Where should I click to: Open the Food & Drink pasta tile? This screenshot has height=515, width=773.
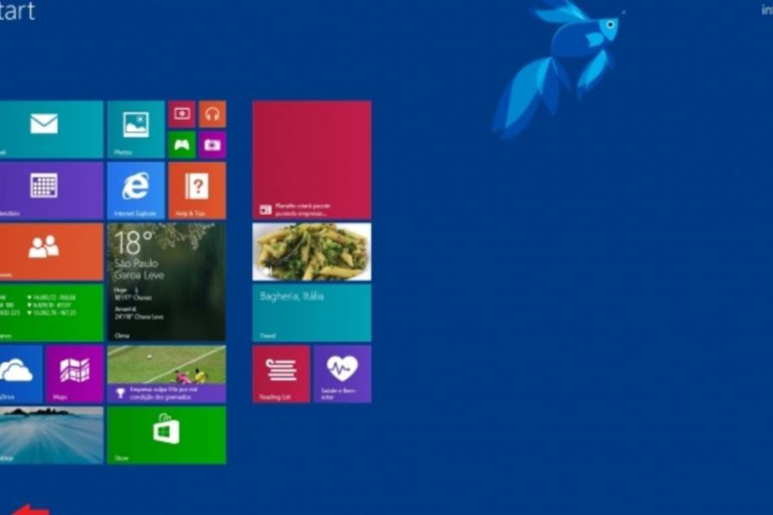[312, 252]
